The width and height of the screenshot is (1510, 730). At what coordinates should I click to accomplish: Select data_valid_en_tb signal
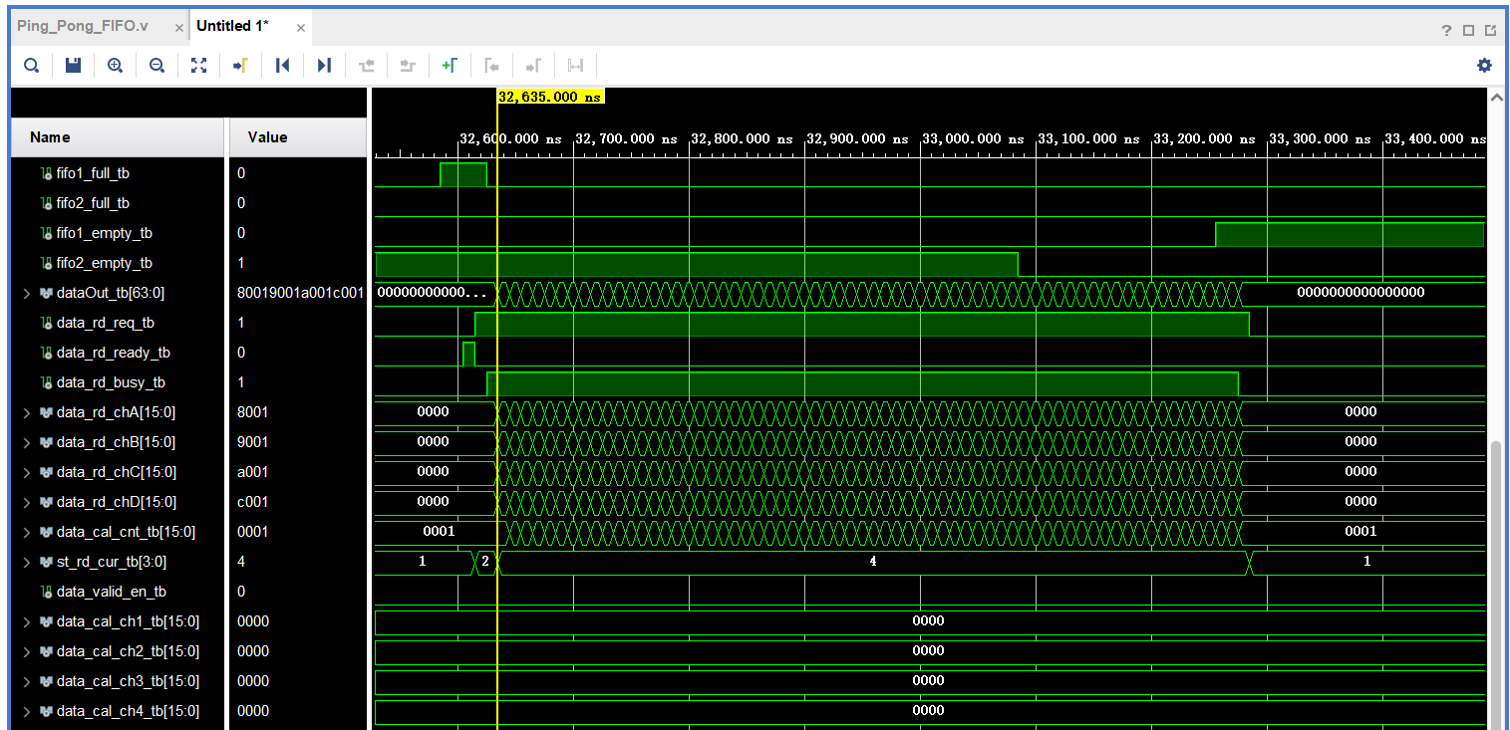click(112, 592)
